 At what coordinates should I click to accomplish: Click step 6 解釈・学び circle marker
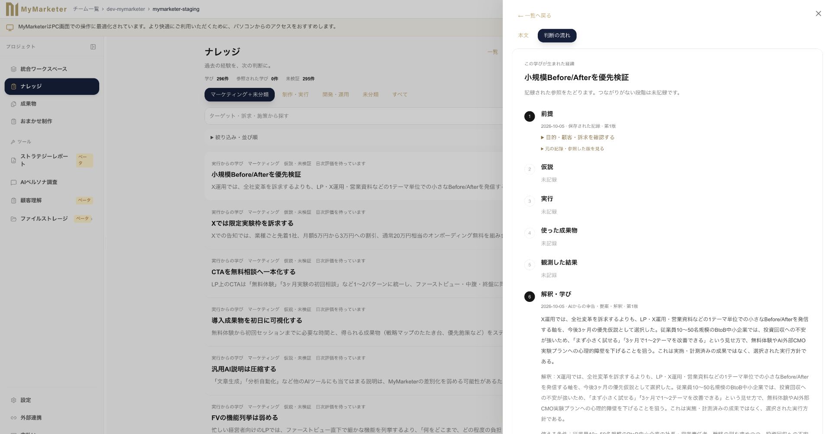530,297
